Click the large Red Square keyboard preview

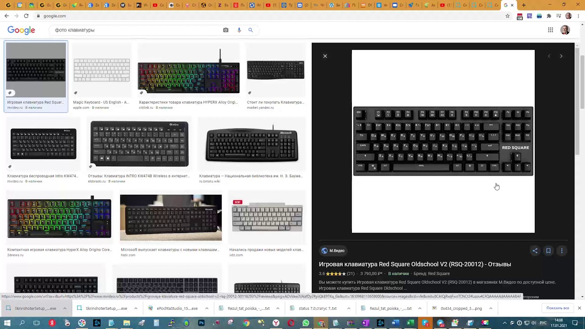click(x=443, y=141)
